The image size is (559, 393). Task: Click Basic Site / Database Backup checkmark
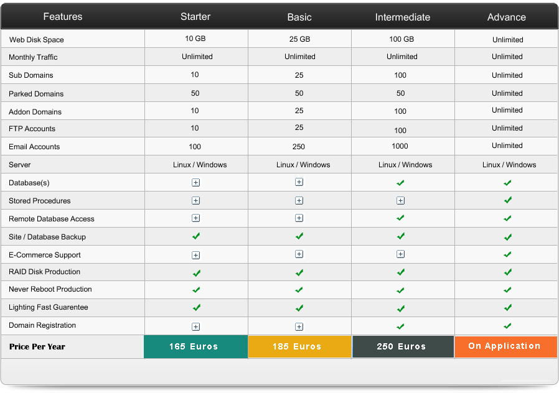pos(299,236)
